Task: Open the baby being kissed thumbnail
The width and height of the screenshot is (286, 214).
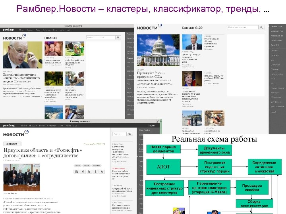Action: pos(54,49)
